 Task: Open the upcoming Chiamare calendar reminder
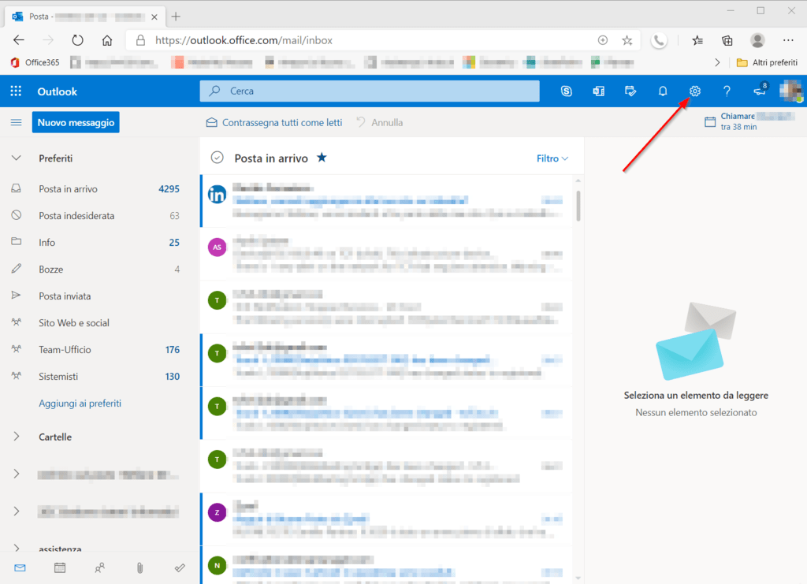coord(749,121)
